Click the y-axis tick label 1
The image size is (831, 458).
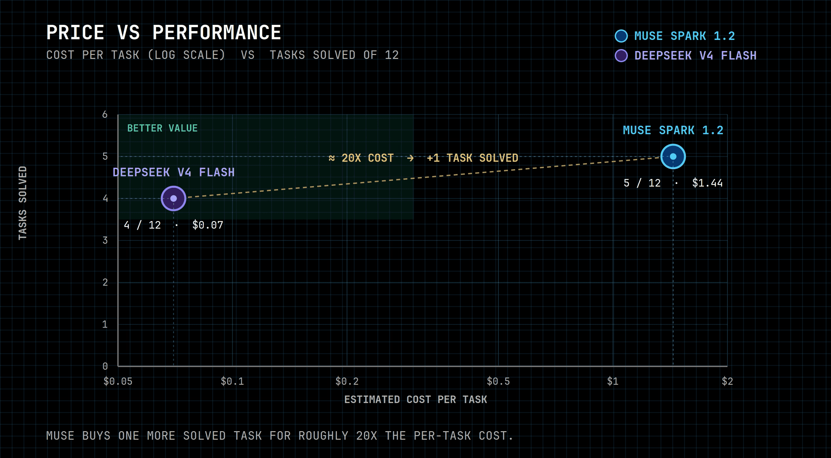tap(105, 325)
